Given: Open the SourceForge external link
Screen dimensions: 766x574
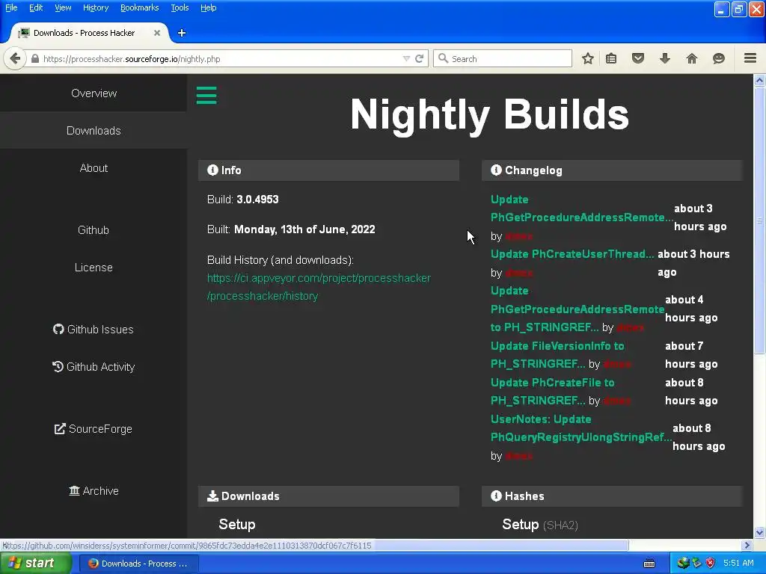Looking at the screenshot, I should tap(94, 428).
